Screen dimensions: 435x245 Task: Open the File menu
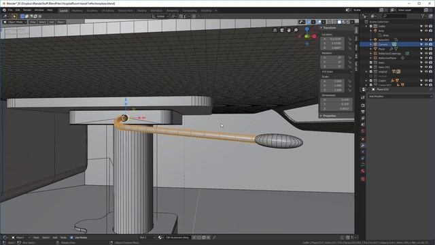10,10
